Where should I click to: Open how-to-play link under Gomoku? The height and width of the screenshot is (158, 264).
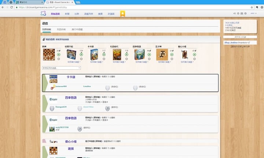(x=165, y=62)
